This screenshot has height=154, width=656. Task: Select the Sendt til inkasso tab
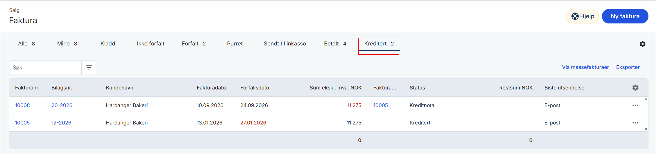(x=285, y=43)
